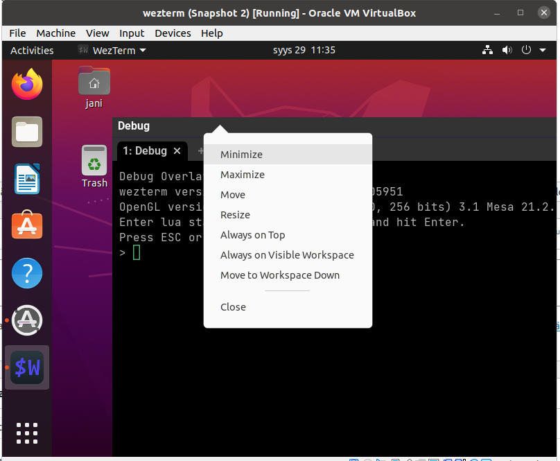Open the Devices menu in VirtualBox
560x461 pixels.
[173, 33]
